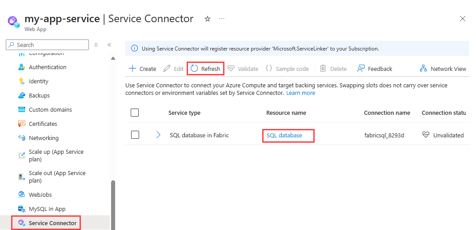Click Delete in the toolbar
The image size is (476, 230).
333,69
